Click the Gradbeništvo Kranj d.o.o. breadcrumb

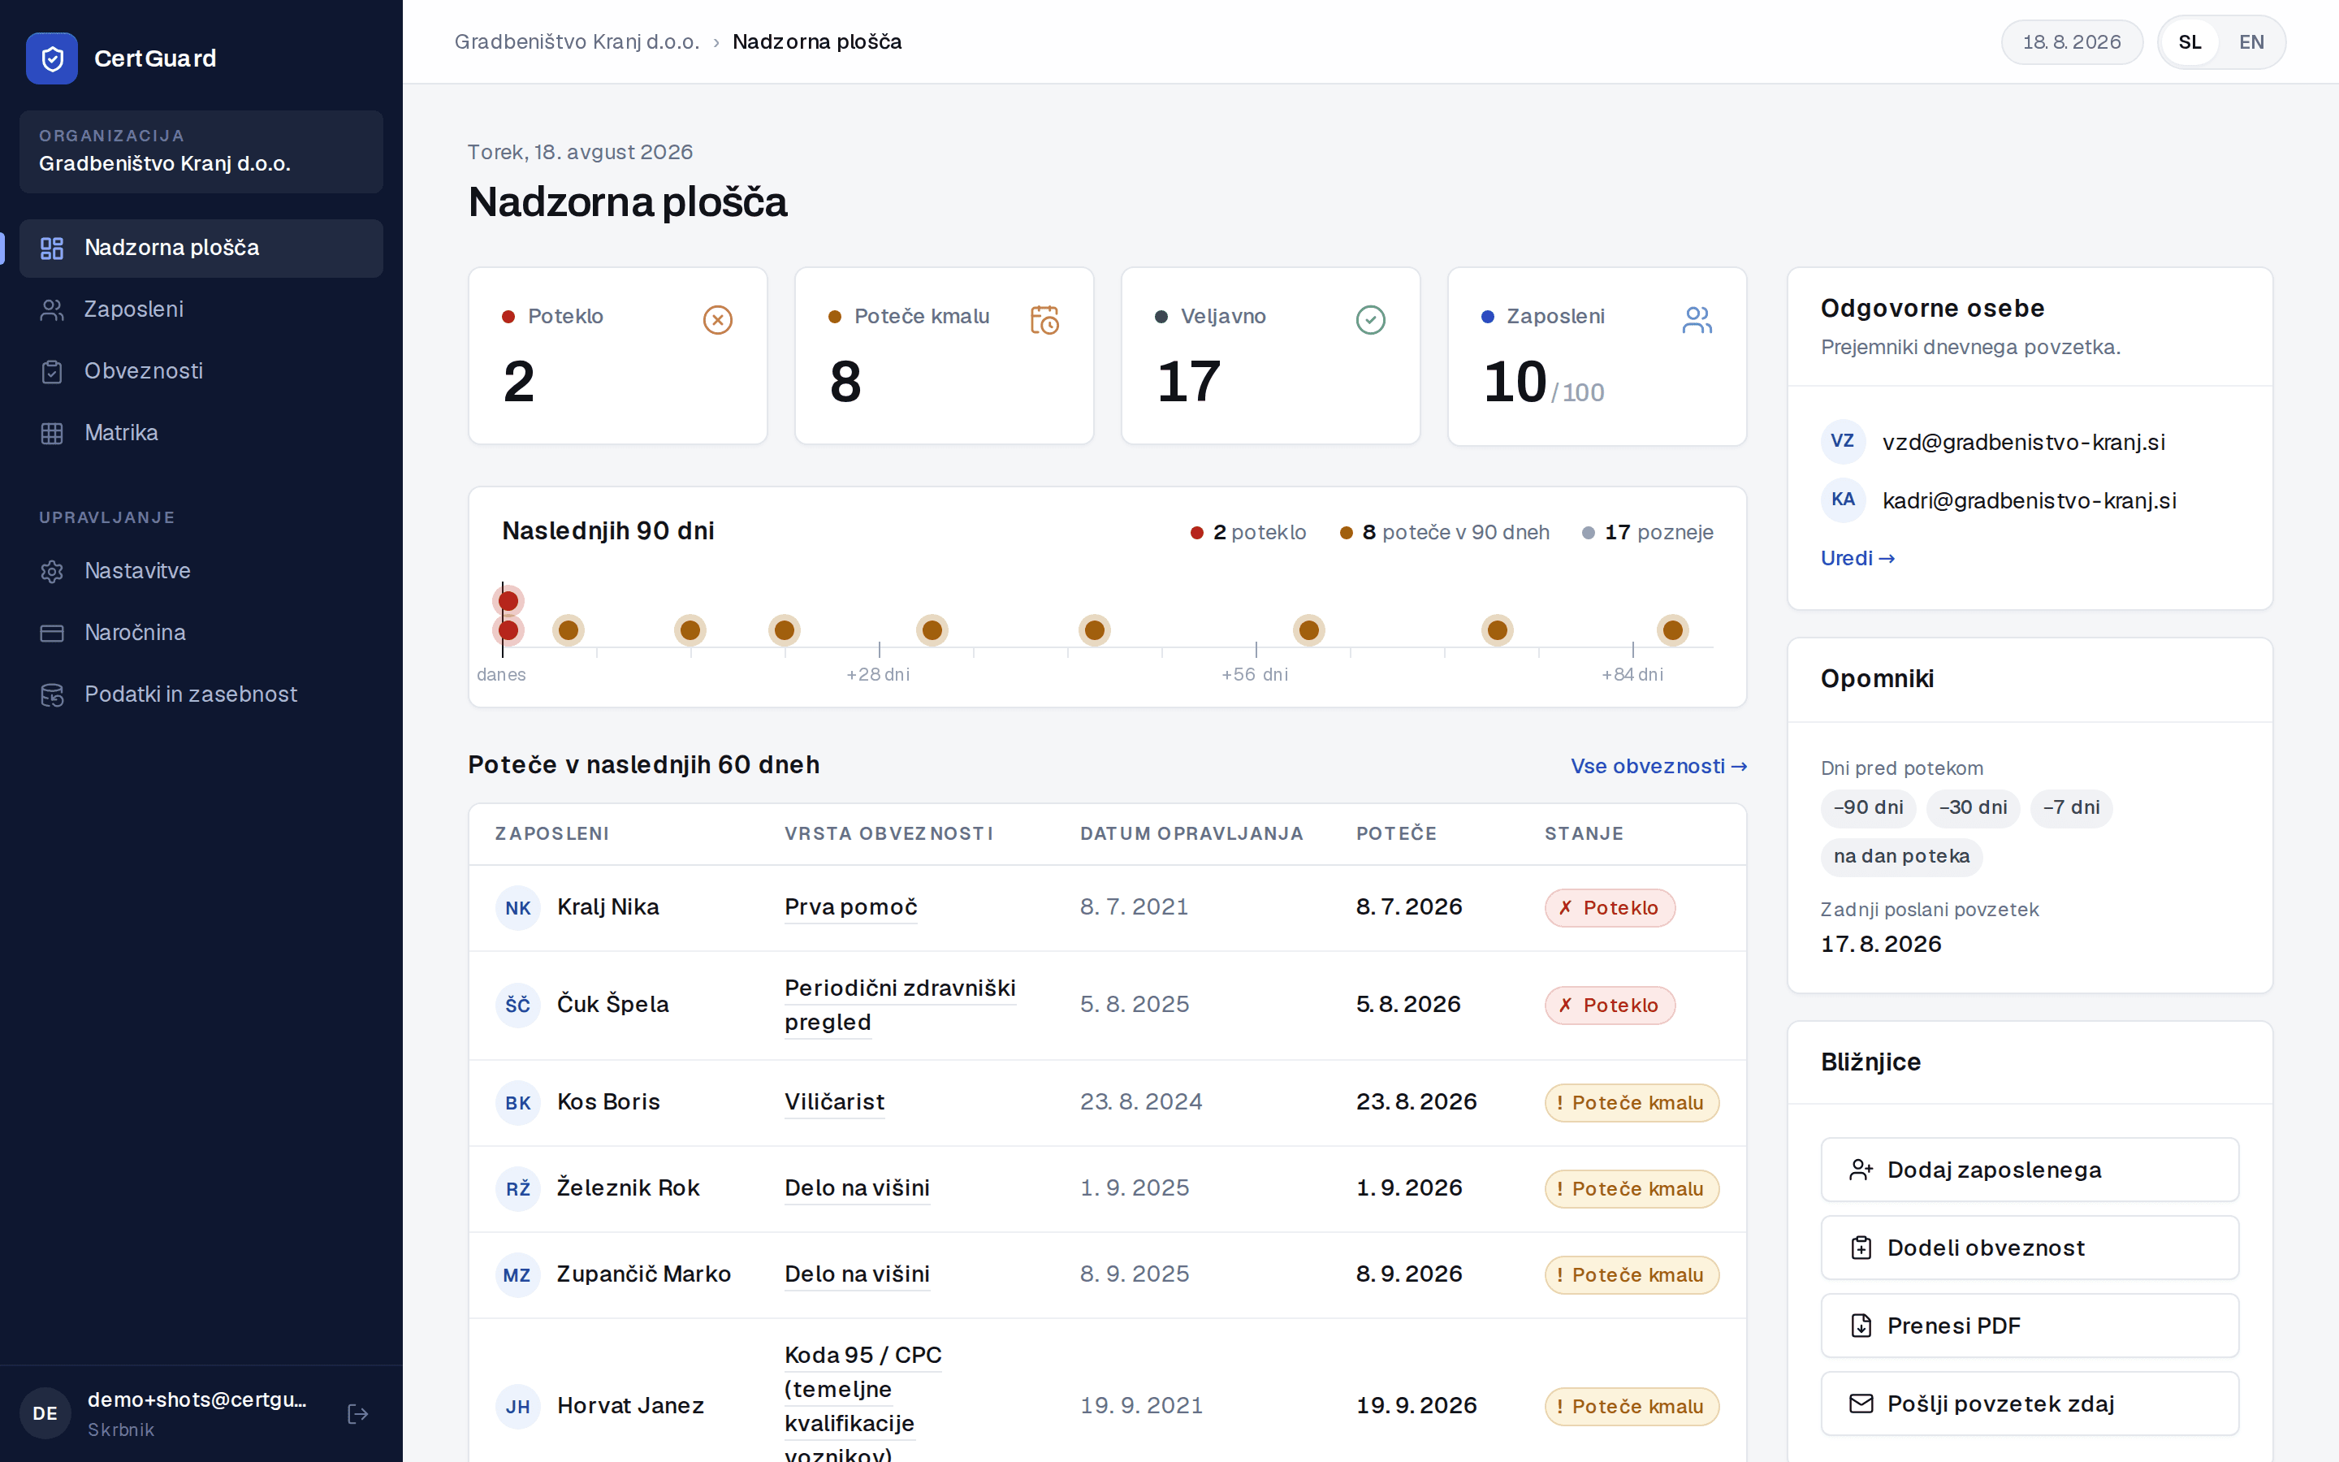[x=577, y=41]
